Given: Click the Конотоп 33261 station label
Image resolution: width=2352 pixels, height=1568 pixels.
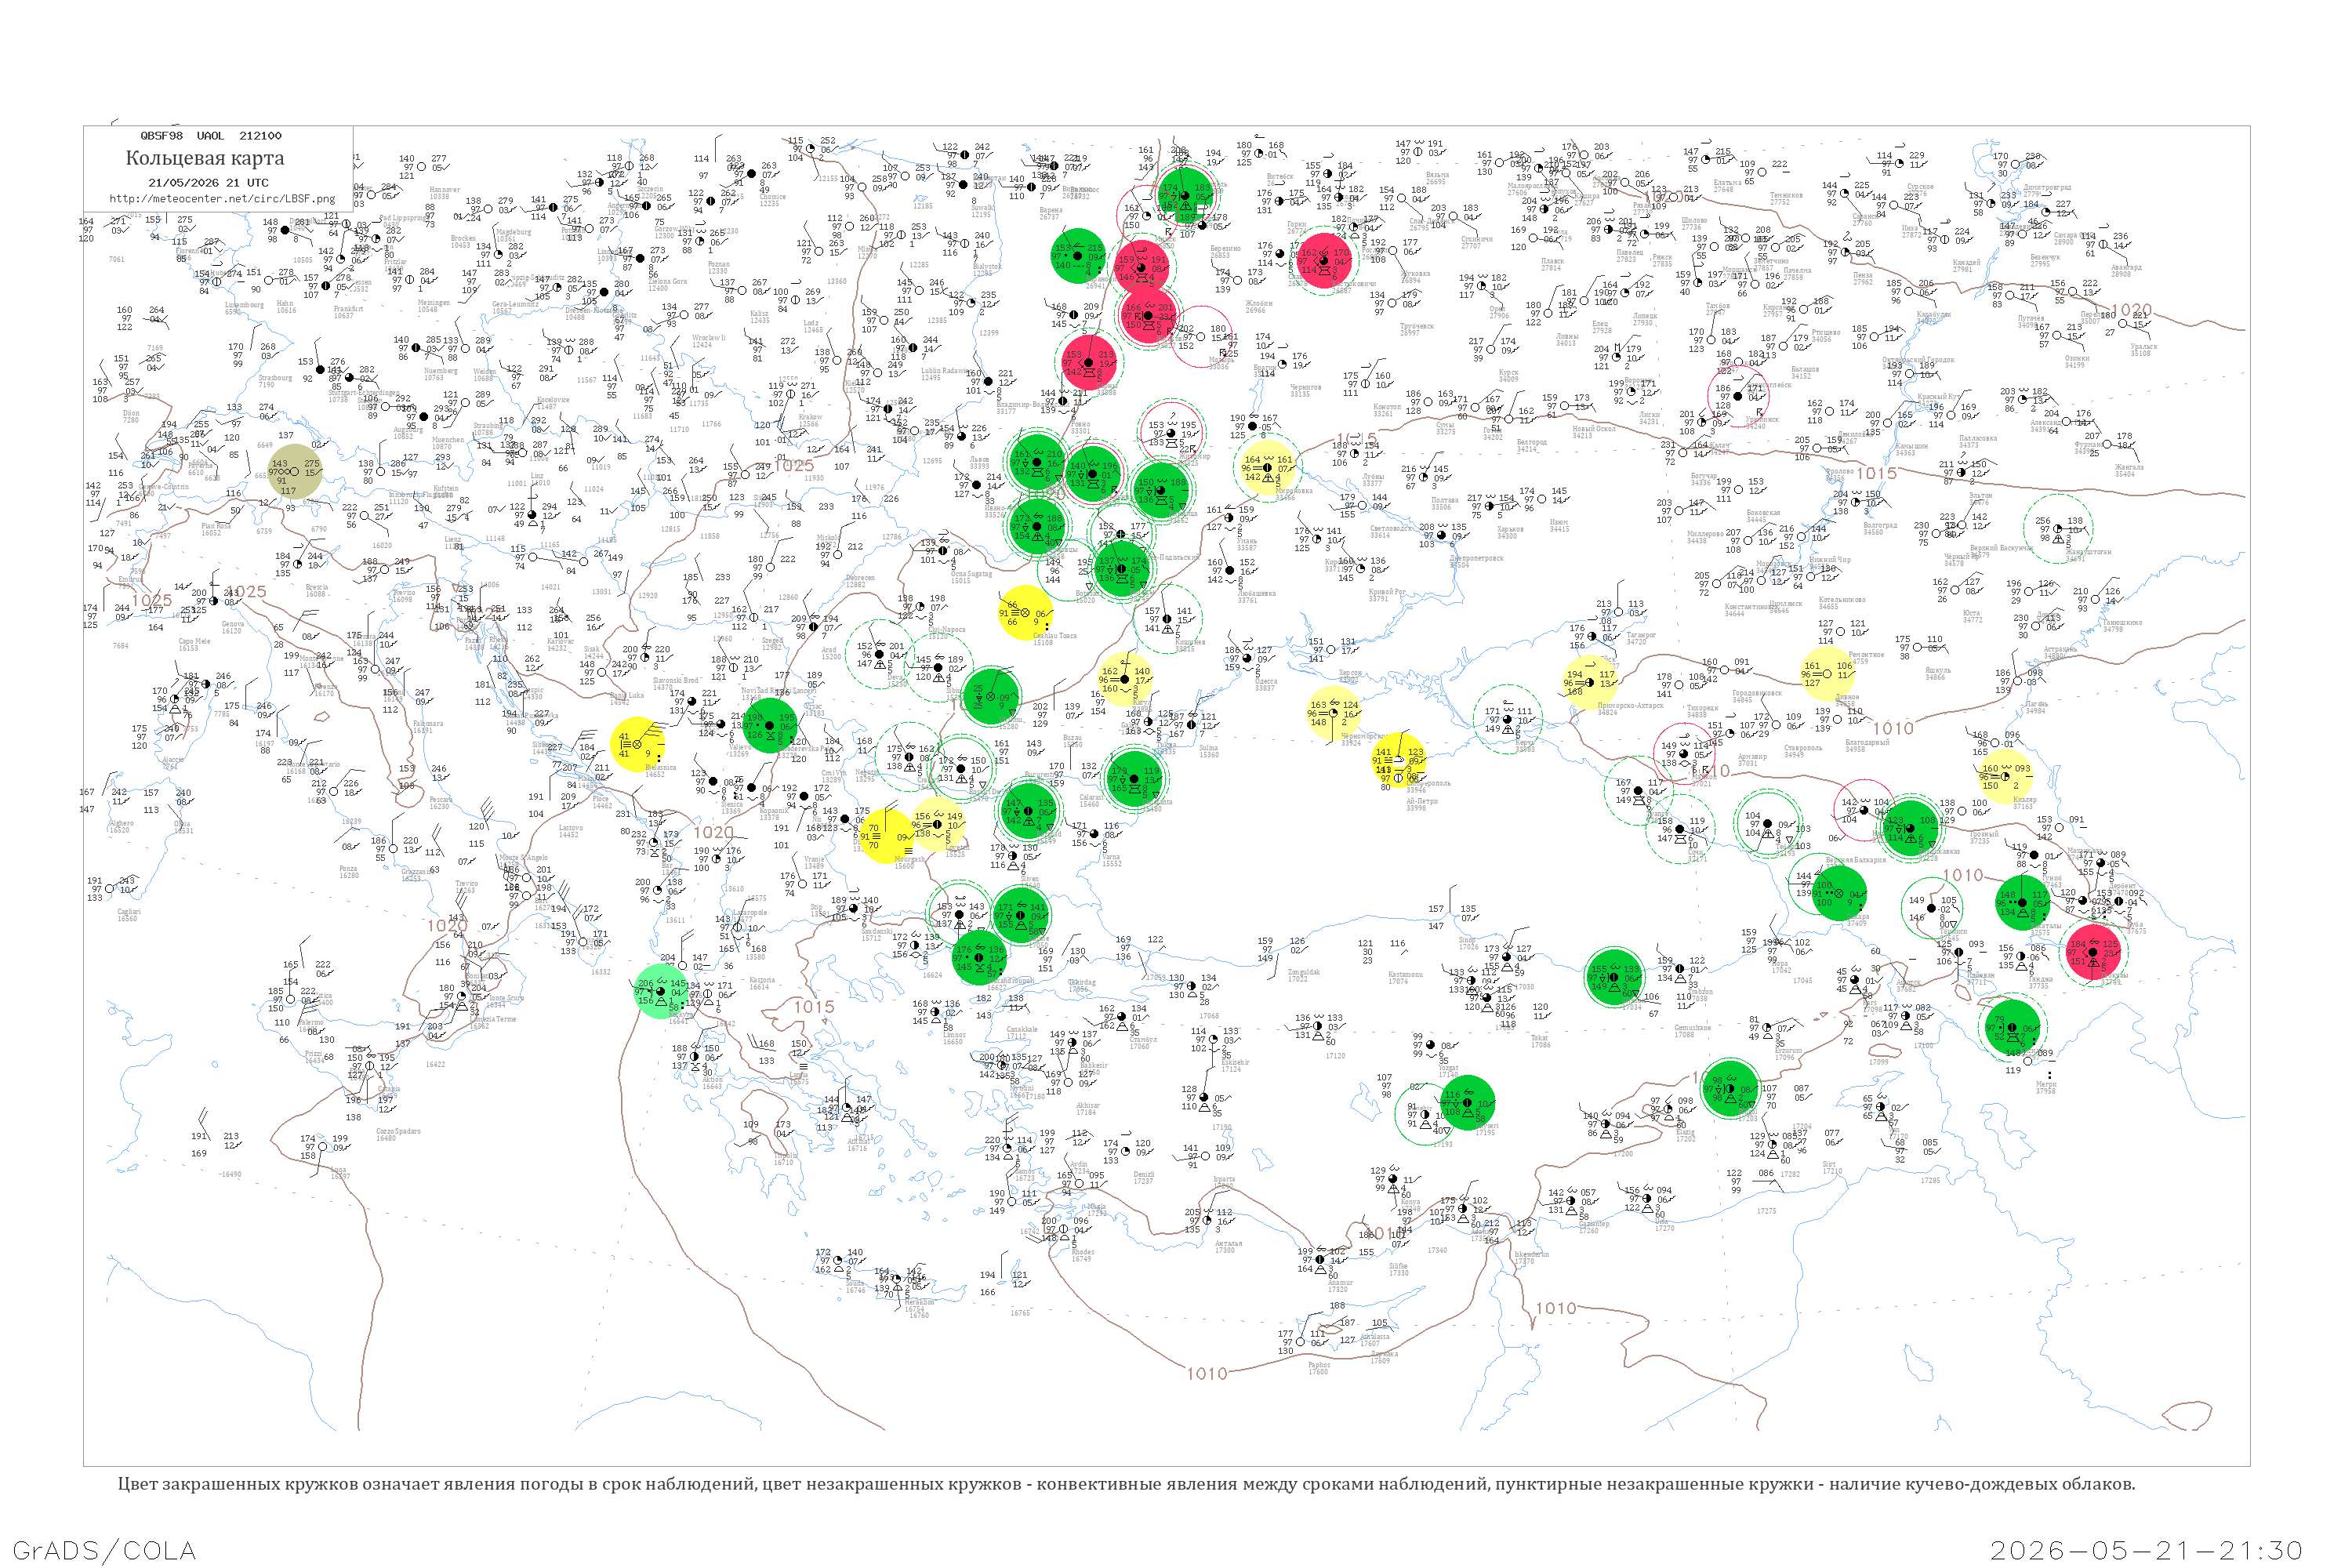Looking at the screenshot, I should (1387, 410).
